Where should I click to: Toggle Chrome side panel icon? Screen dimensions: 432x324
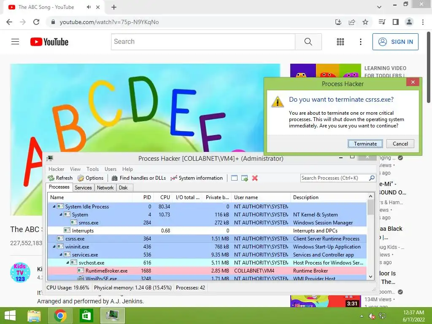click(x=396, y=22)
